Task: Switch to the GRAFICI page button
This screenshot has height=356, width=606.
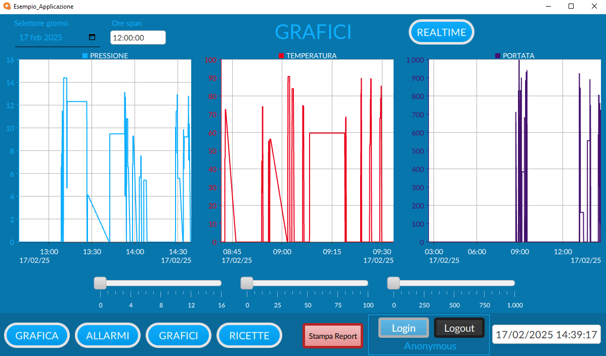Action: click(x=179, y=336)
